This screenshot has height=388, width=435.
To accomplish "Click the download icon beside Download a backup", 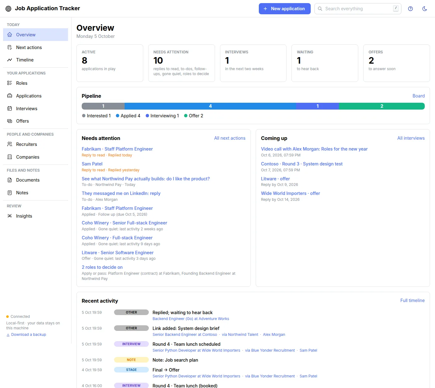I will (x=8, y=335).
